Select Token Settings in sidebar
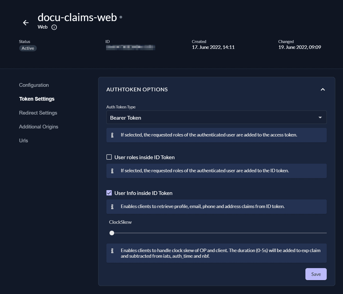343x294 pixels. click(x=37, y=99)
